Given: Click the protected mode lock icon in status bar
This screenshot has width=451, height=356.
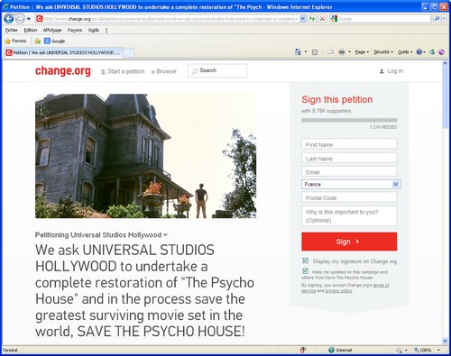Looking at the screenshot, I should pyautogui.click(x=399, y=350).
